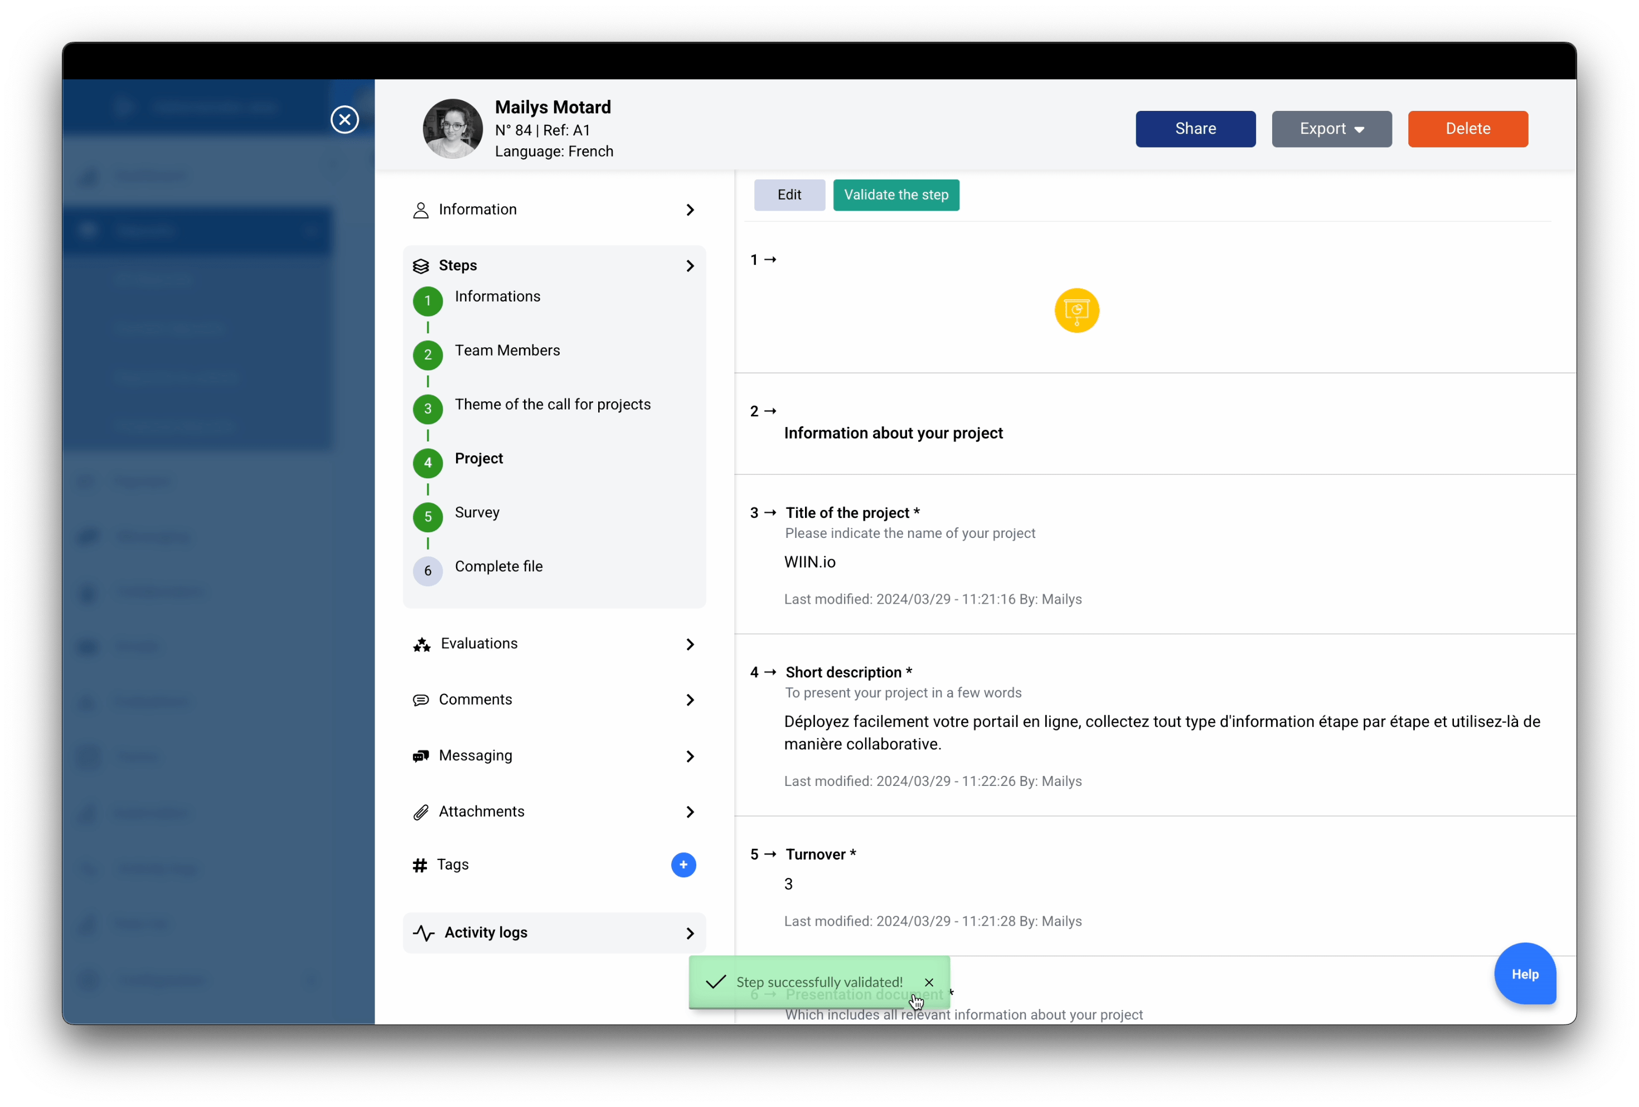1639x1107 pixels.
Task: Expand the Activity logs chevron
Action: tap(690, 934)
